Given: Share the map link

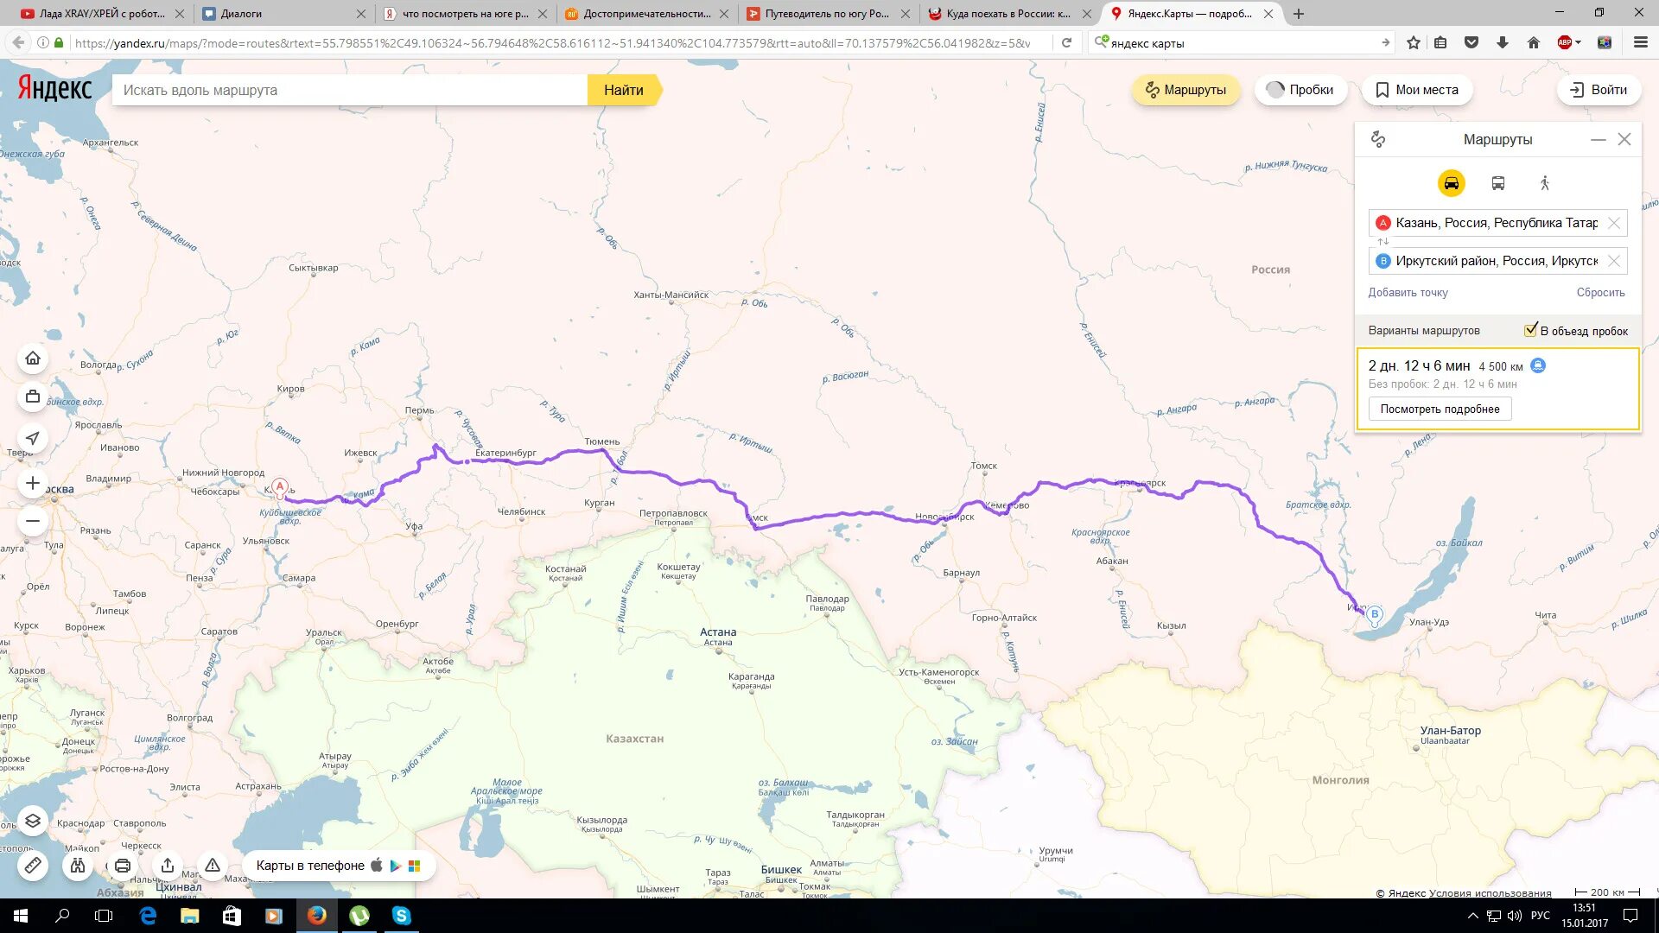Looking at the screenshot, I should (x=168, y=865).
